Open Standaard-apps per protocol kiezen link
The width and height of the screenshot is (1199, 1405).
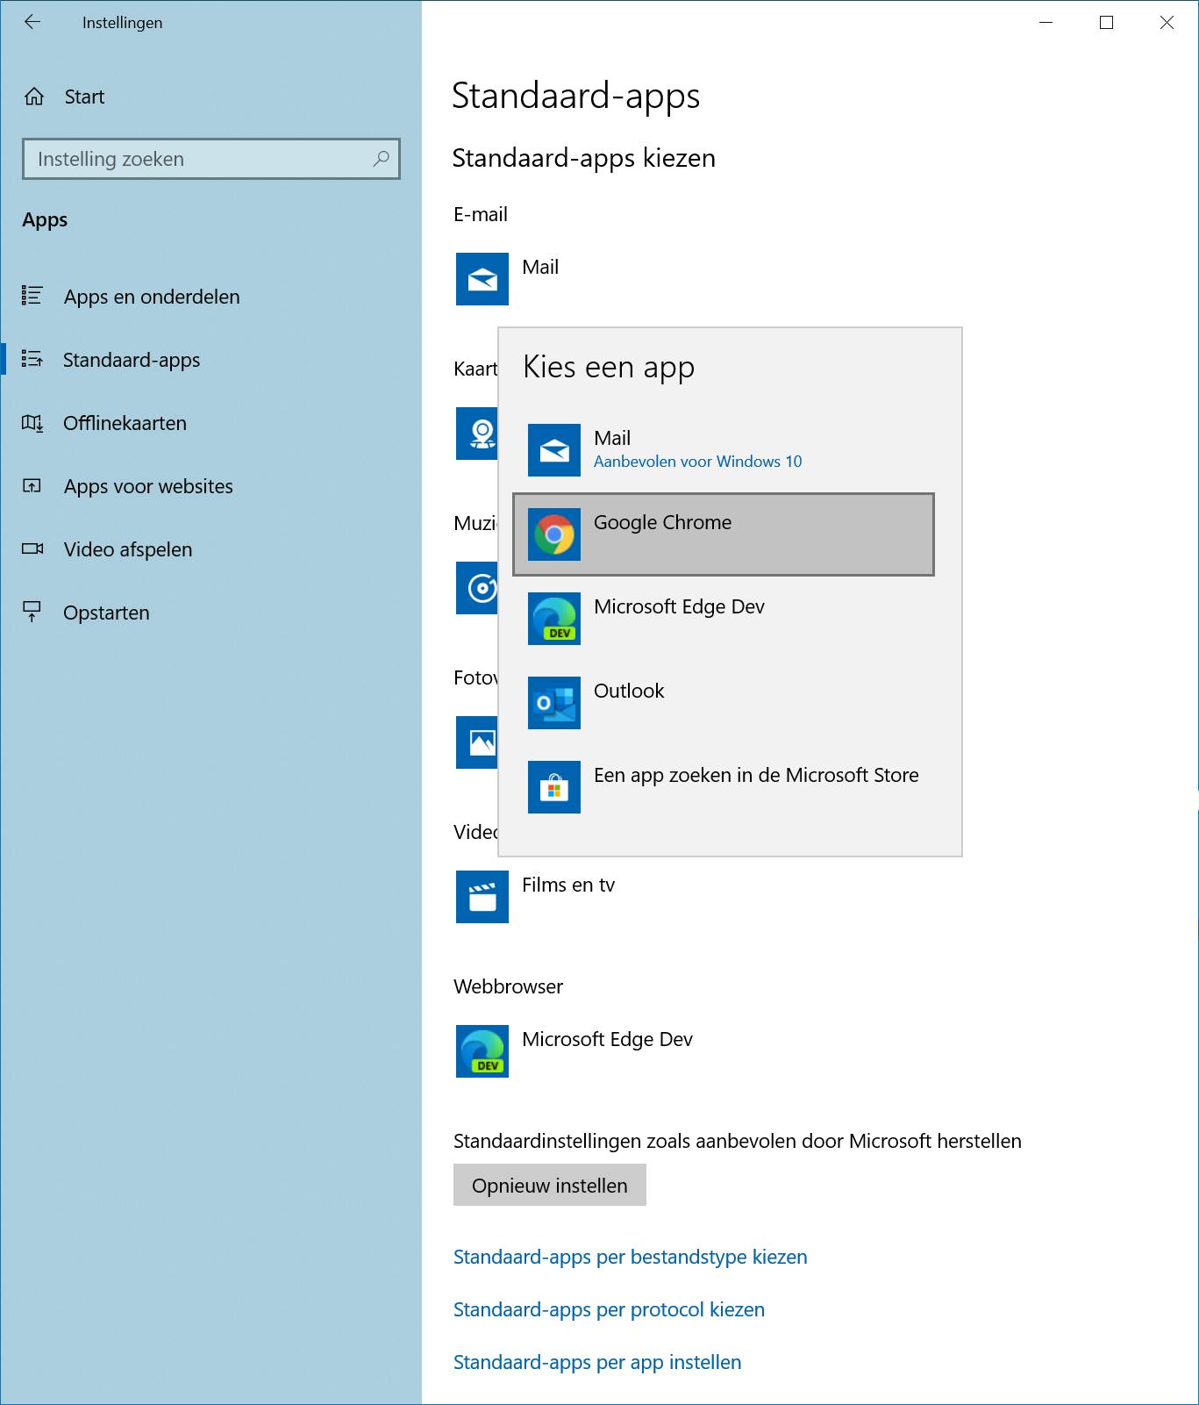pyautogui.click(x=609, y=1309)
